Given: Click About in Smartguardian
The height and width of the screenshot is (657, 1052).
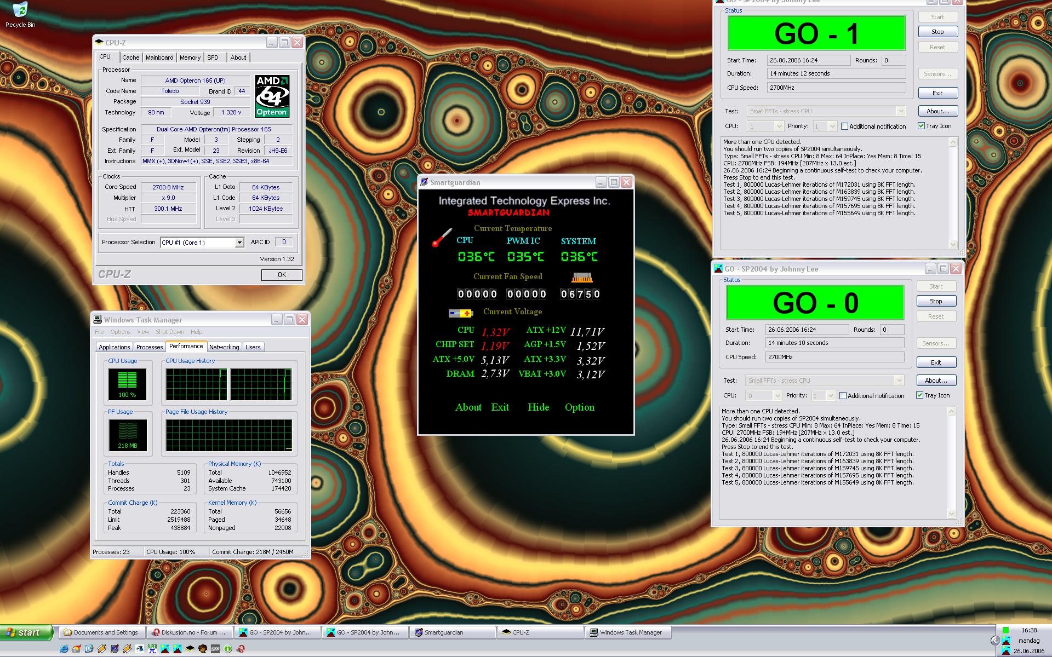Looking at the screenshot, I should [x=468, y=407].
